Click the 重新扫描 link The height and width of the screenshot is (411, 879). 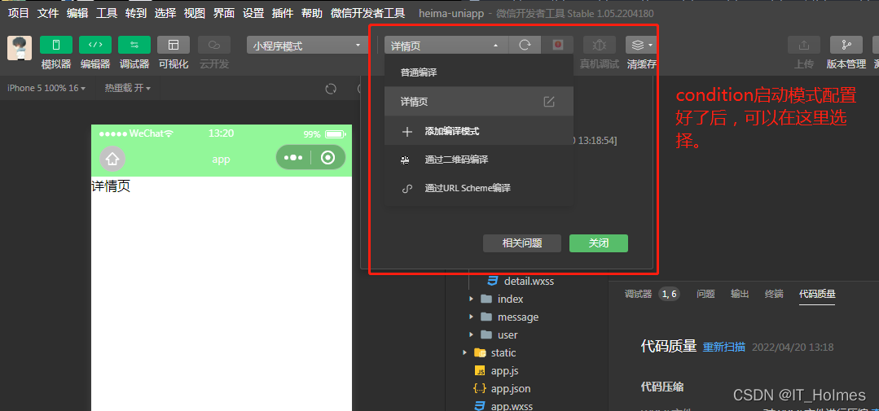724,347
